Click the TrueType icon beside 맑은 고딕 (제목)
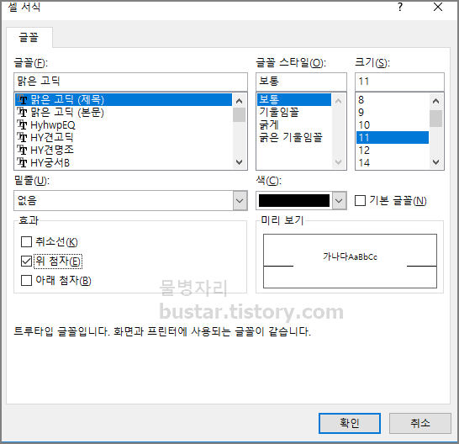Viewport: 459px width, 444px height. click(x=22, y=99)
